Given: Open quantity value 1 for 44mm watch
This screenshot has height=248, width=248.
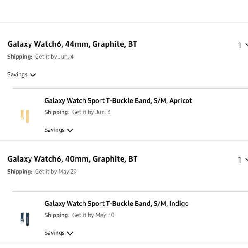Looking at the screenshot, I should 239,45.
